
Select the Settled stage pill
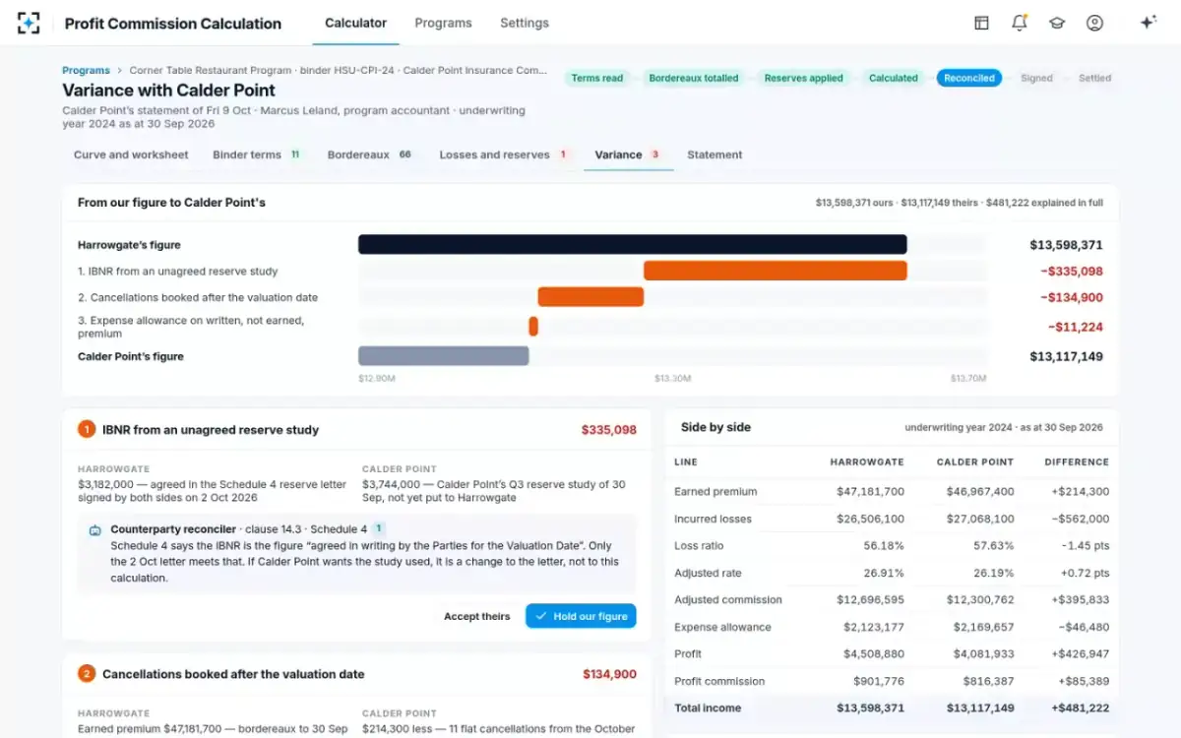coord(1094,78)
